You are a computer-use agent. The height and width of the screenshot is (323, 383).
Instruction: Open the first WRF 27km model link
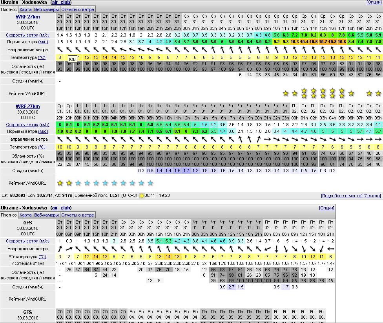[27, 17]
